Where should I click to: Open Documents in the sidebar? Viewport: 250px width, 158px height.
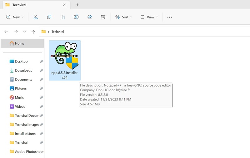(23, 79)
